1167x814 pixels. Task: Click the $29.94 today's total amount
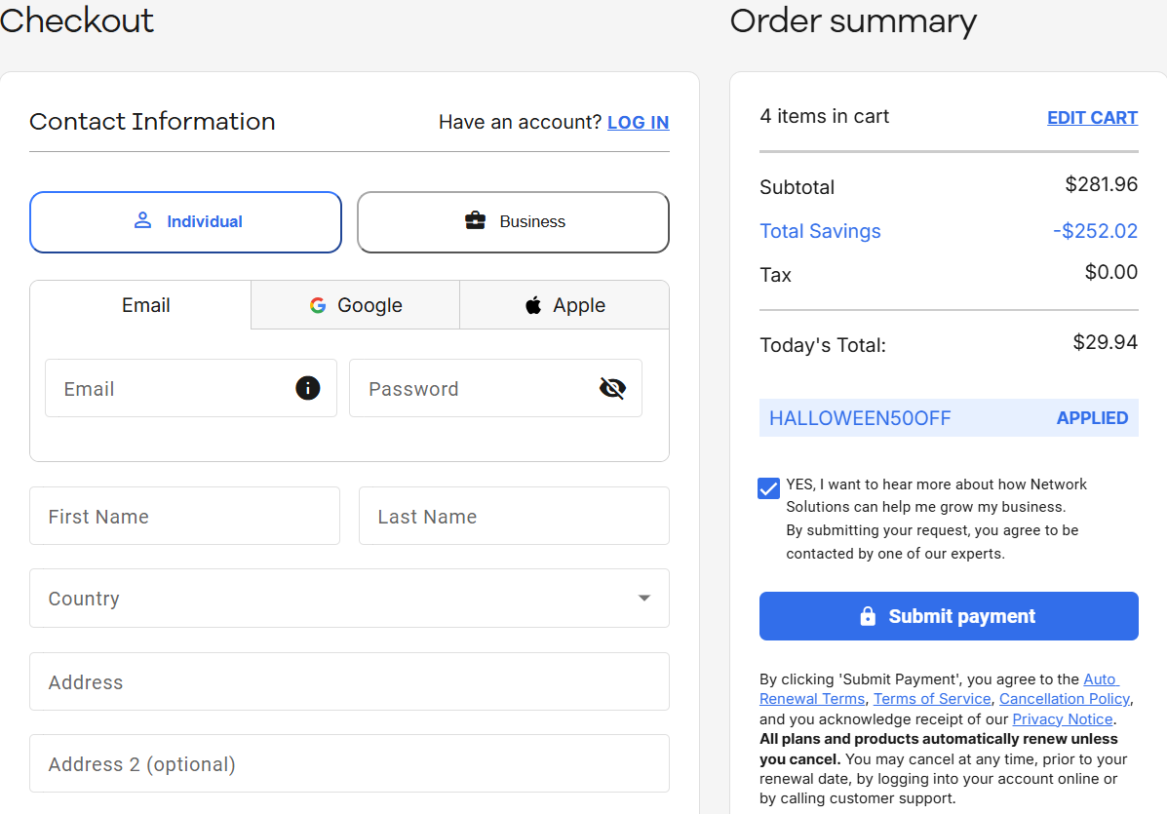tap(1105, 342)
